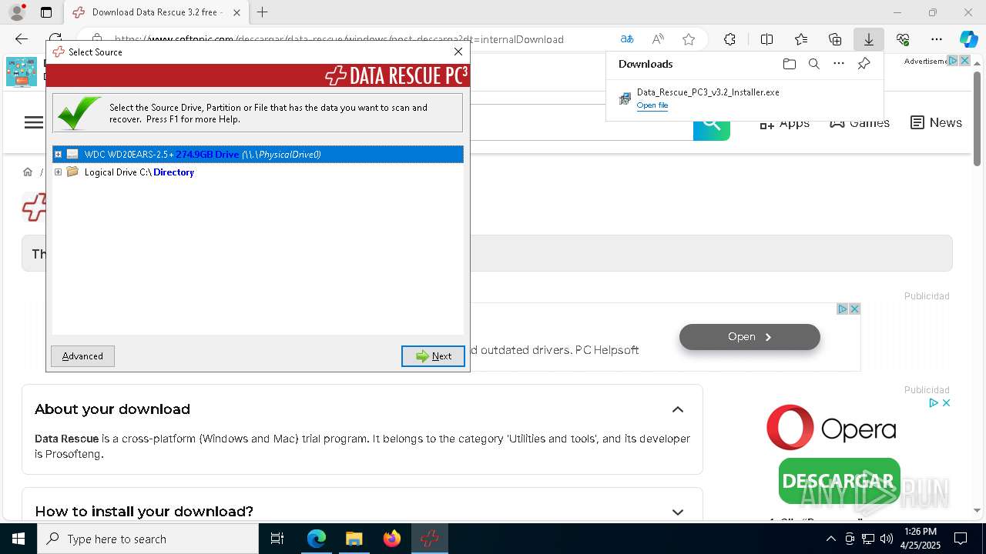Open Extensions icon in Edge toolbar
The width and height of the screenshot is (986, 554).
point(729,39)
